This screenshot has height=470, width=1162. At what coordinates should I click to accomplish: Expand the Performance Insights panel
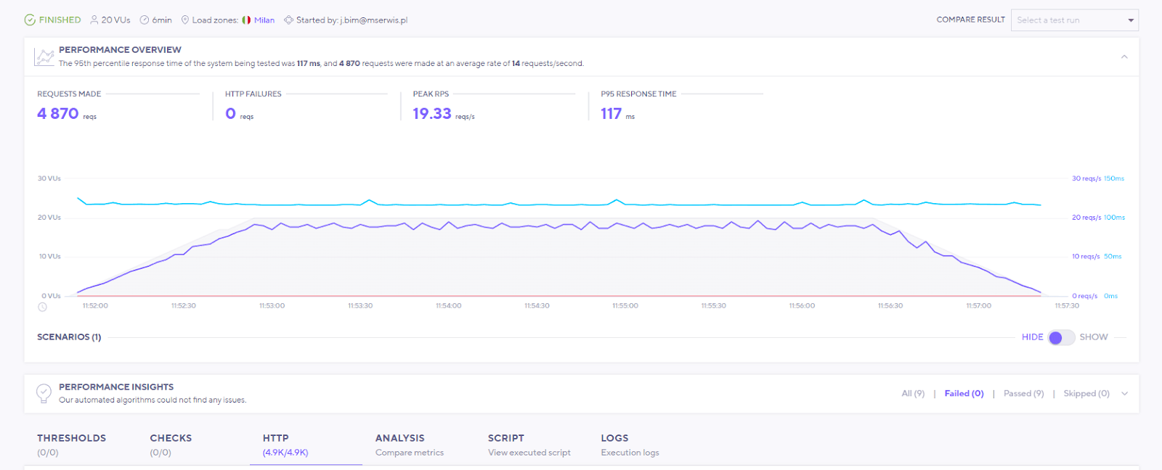coord(1125,394)
